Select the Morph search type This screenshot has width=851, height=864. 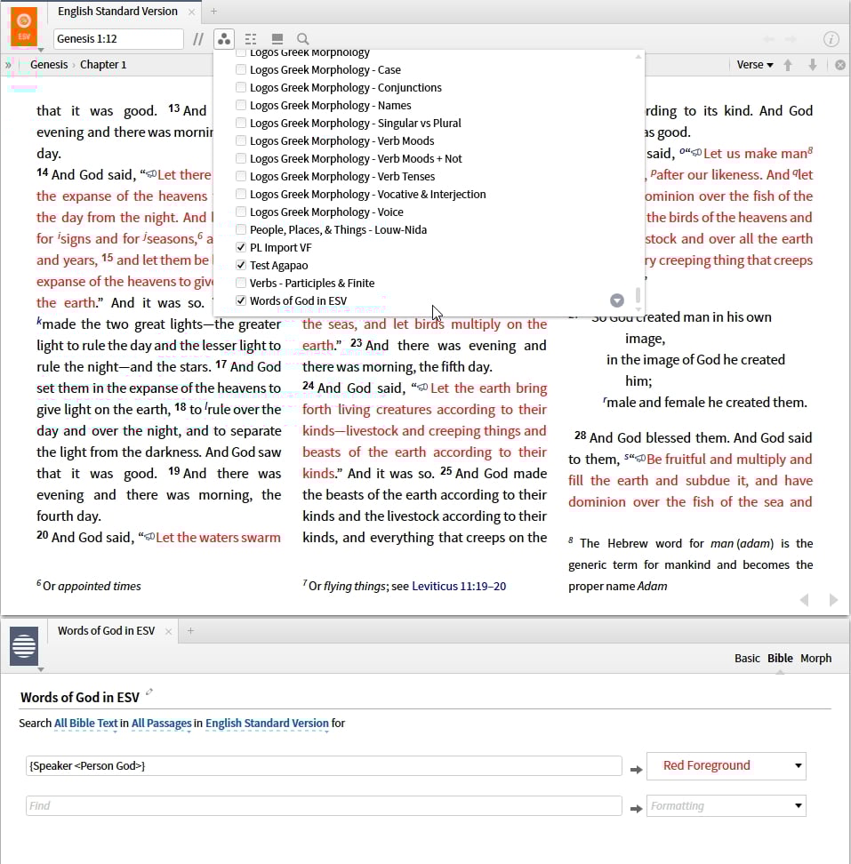pos(815,659)
